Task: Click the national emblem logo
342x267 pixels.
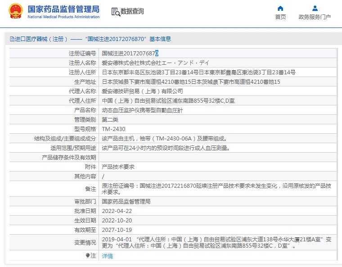Action: click(15, 11)
